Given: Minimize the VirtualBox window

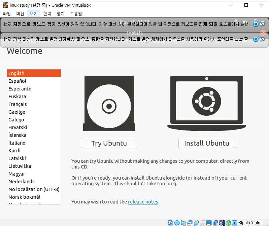Looking at the screenshot, I should 231,5.
